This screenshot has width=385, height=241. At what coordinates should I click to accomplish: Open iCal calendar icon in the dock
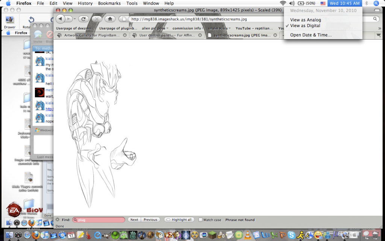point(71,235)
